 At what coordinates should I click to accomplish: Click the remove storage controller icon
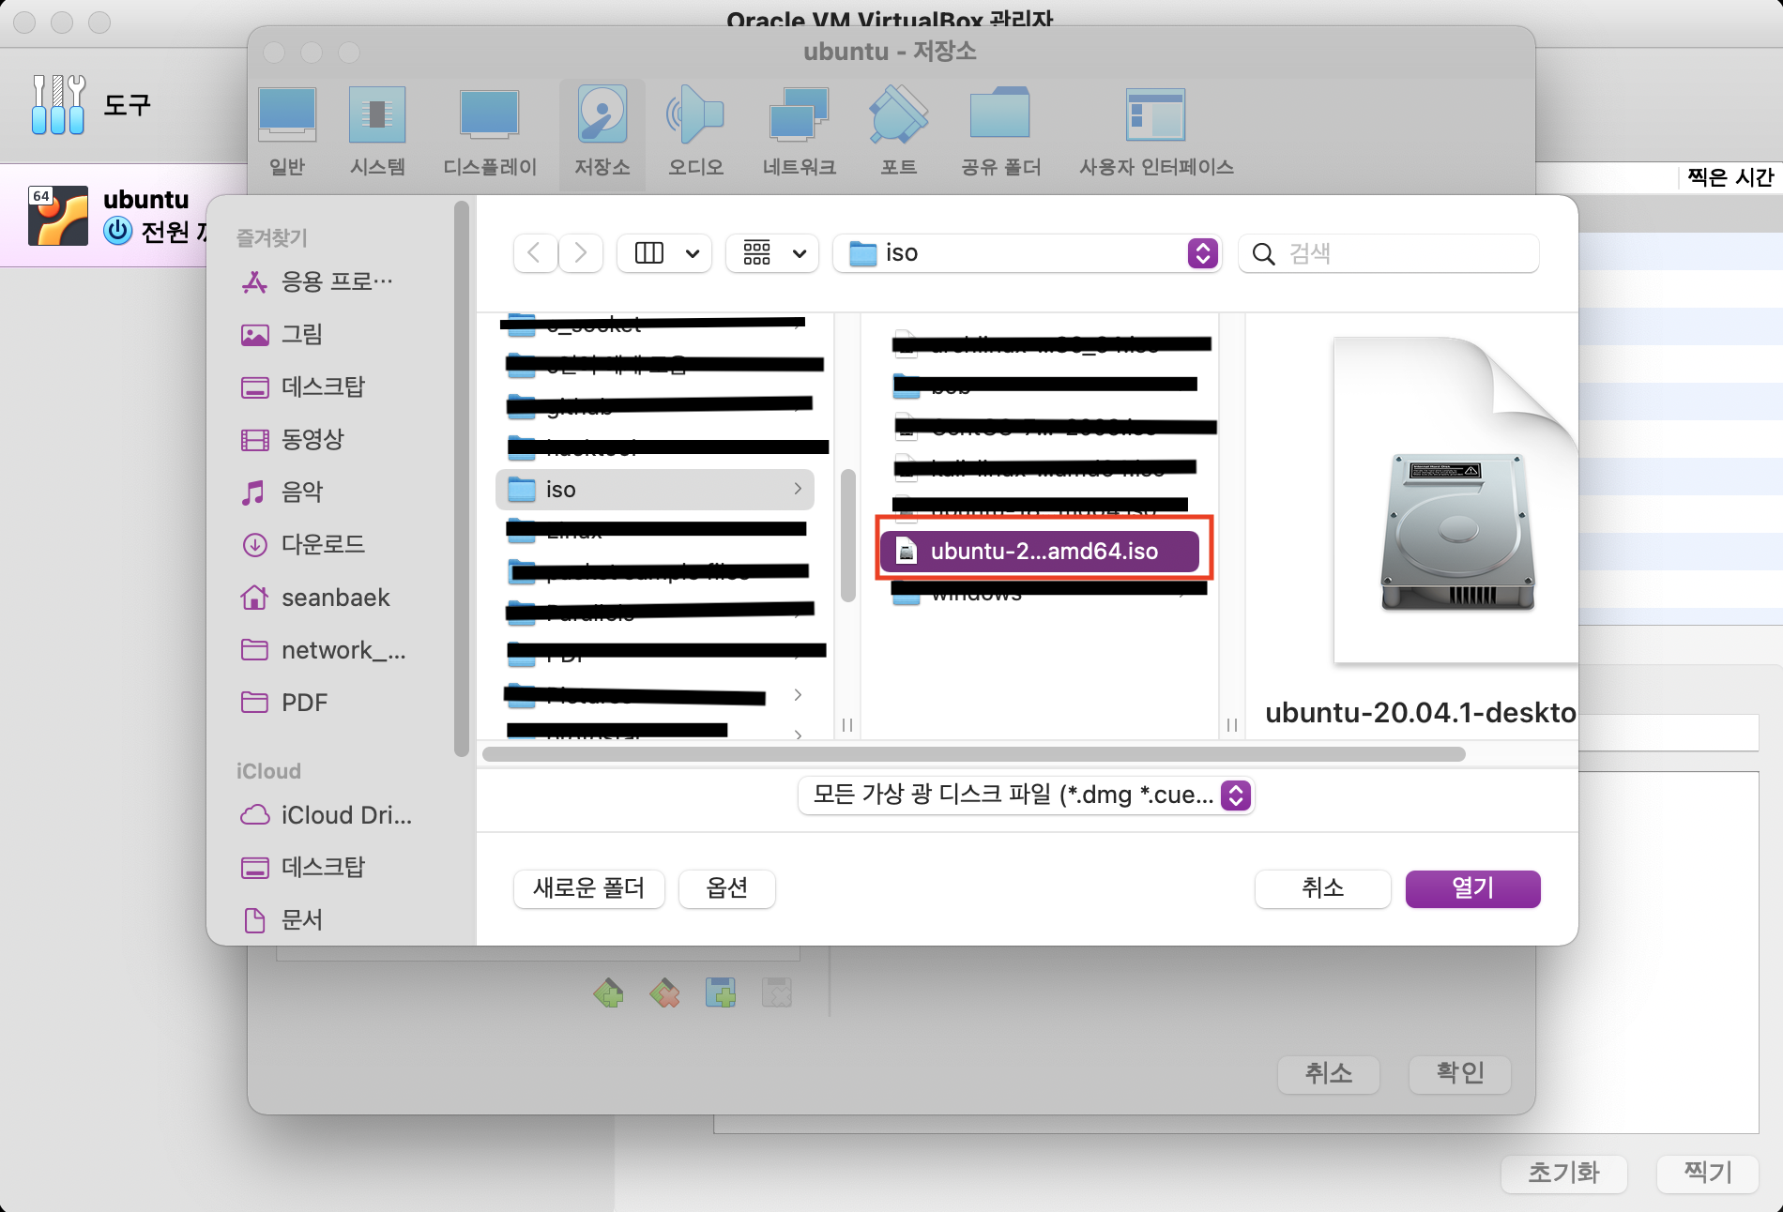777,992
